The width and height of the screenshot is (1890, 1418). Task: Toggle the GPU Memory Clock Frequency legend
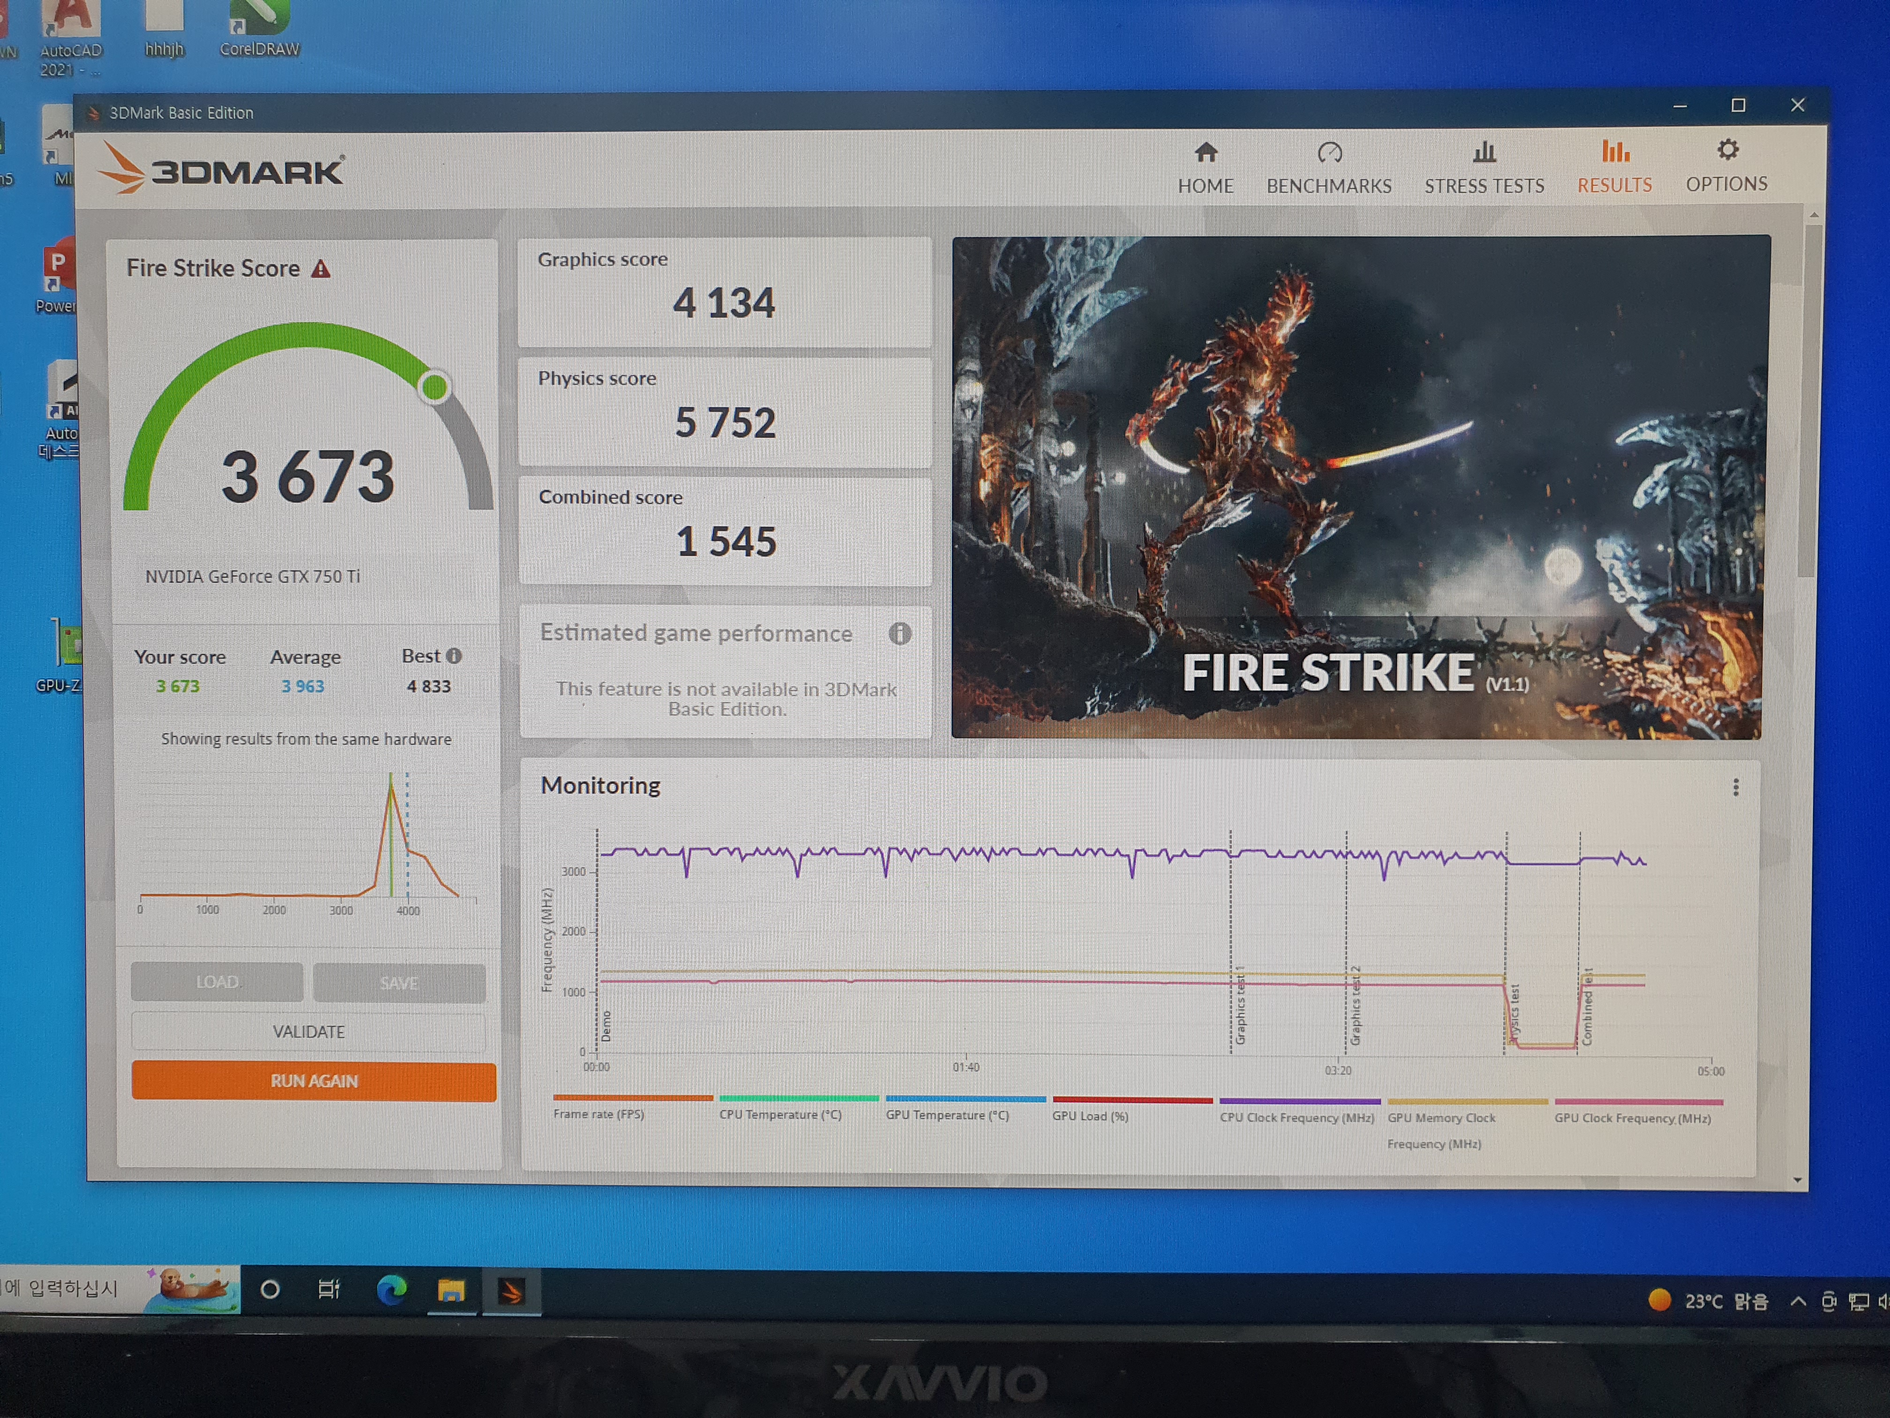tap(1467, 1124)
